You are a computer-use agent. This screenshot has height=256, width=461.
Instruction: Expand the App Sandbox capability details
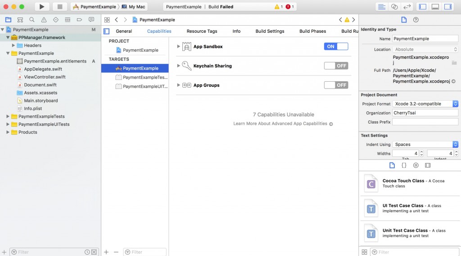pos(178,46)
